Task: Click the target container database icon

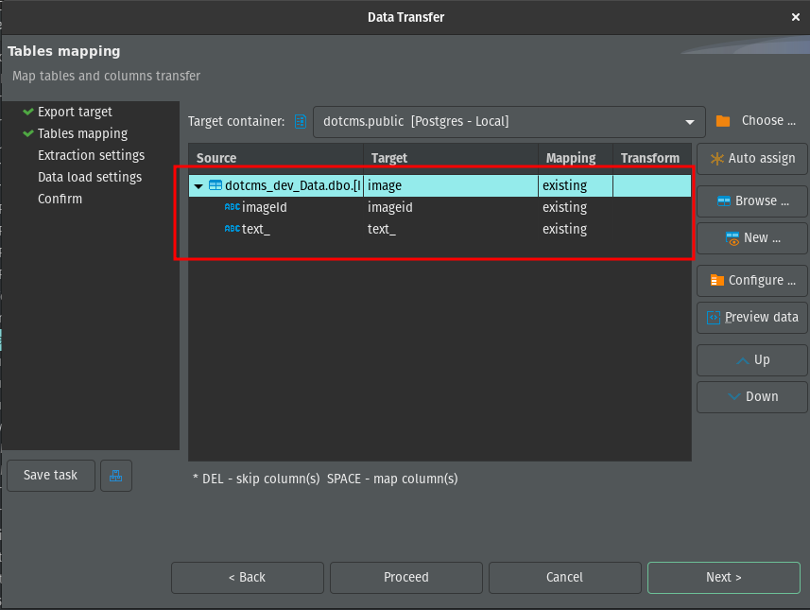Action: click(x=301, y=121)
